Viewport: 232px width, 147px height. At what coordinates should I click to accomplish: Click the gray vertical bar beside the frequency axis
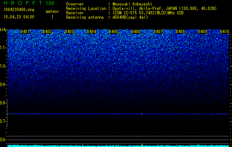(x=7, y=114)
